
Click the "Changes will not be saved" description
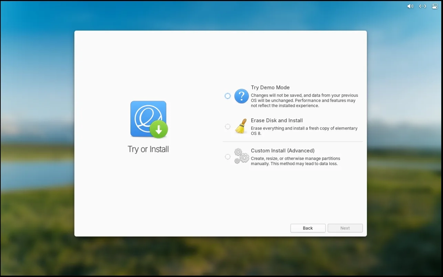coord(305,101)
